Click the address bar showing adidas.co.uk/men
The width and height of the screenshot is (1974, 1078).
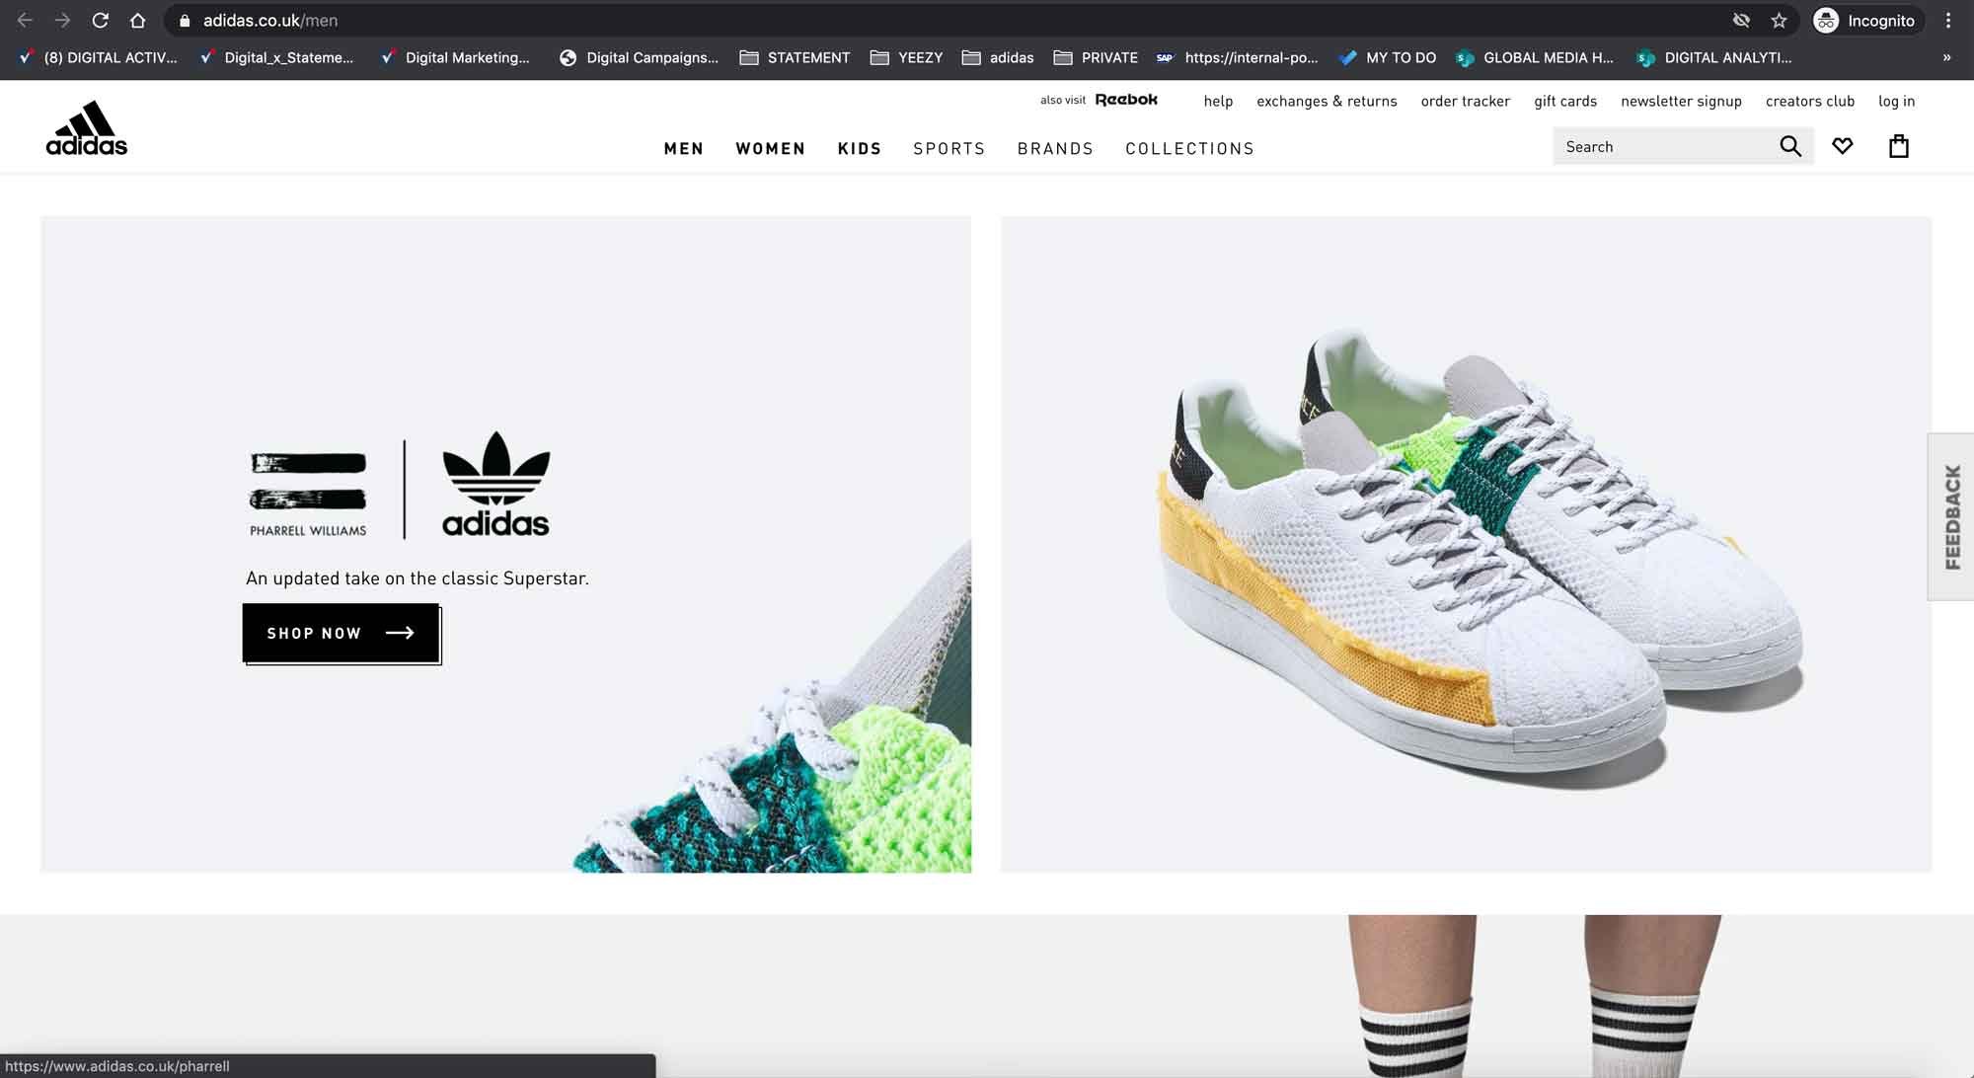pyautogui.click(x=948, y=21)
